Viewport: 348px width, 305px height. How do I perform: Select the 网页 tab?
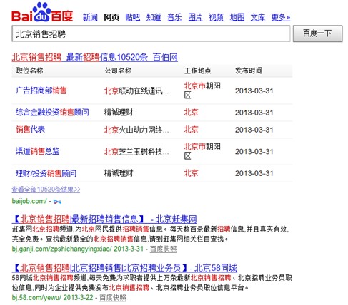pyautogui.click(x=111, y=17)
